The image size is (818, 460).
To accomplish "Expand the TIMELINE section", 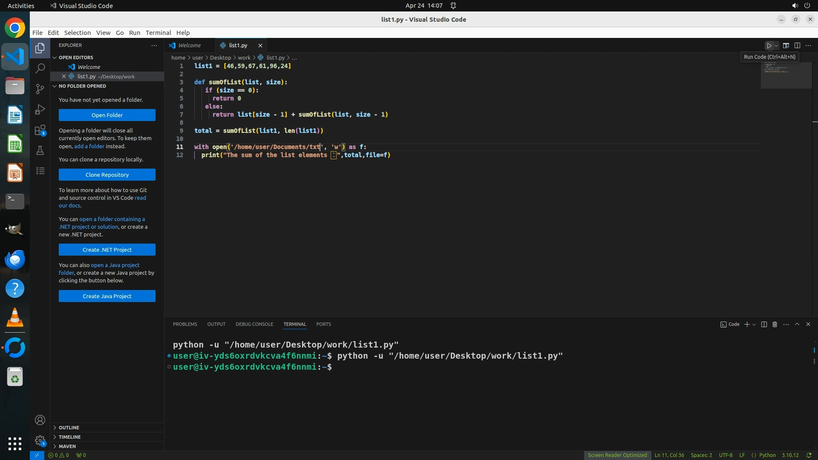I will coord(69,437).
